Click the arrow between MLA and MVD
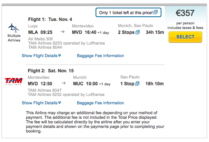 point(62,32)
